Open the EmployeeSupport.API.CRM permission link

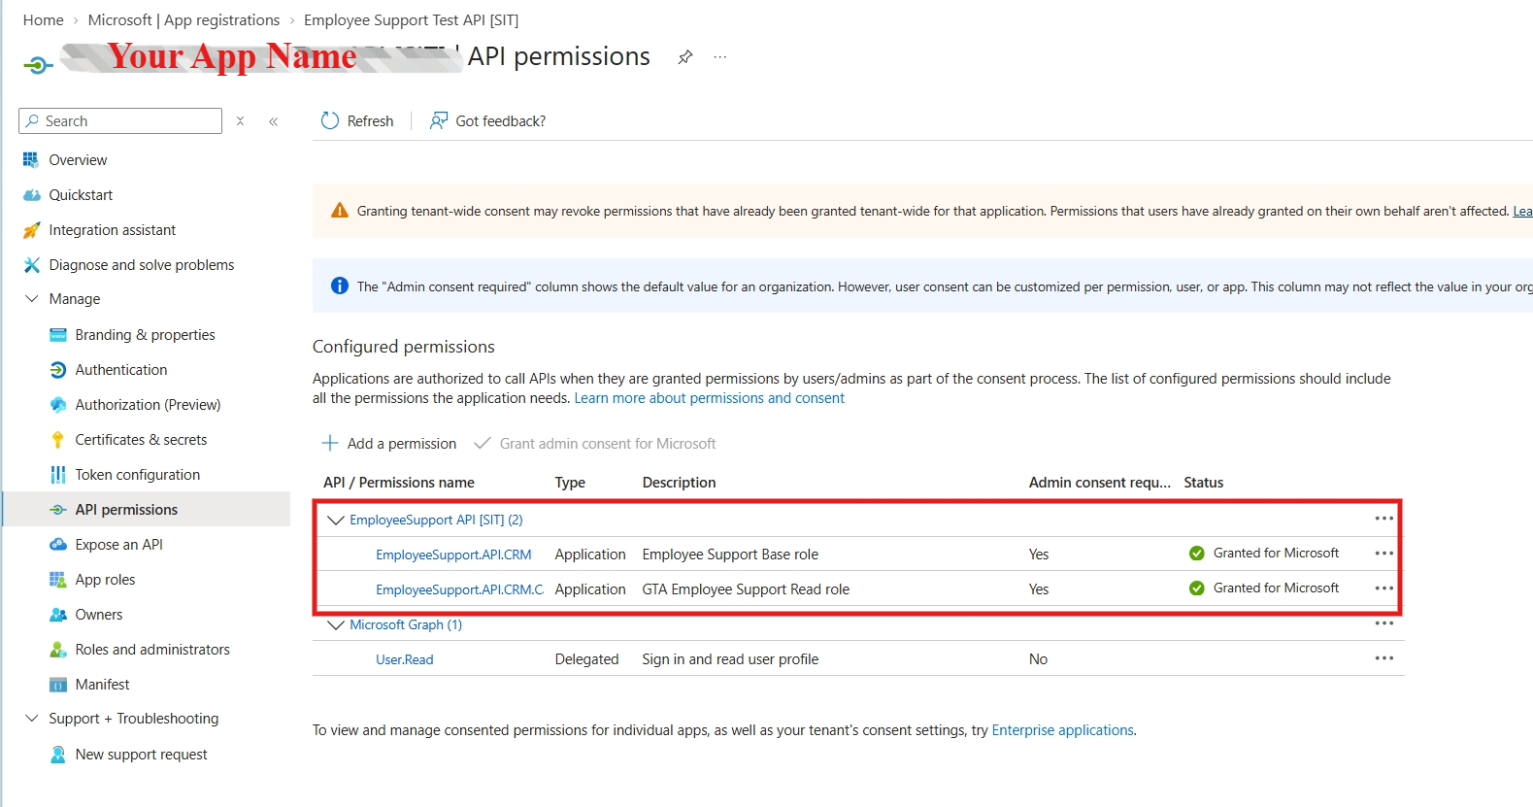point(453,555)
